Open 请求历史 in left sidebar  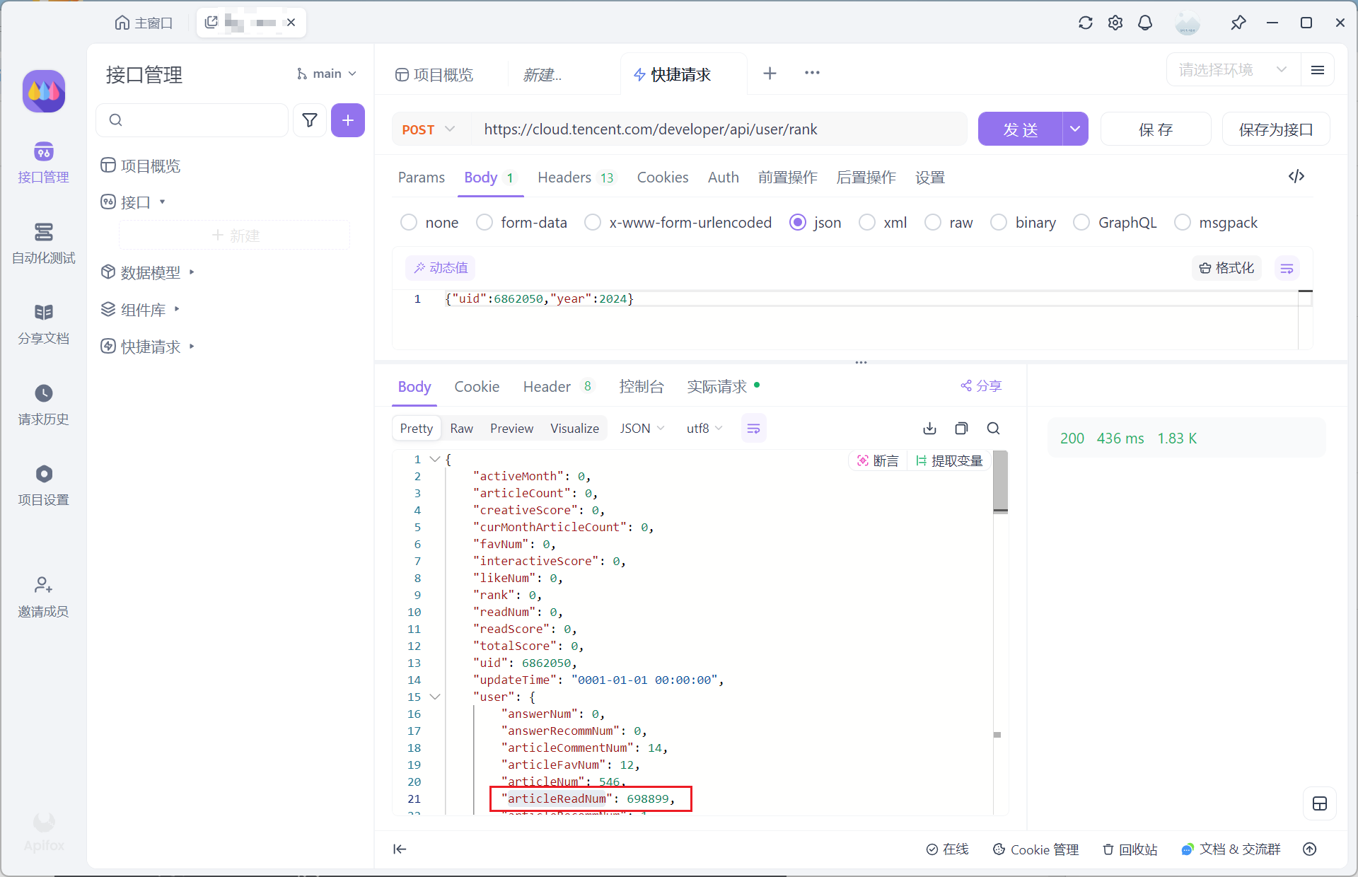[x=43, y=405]
